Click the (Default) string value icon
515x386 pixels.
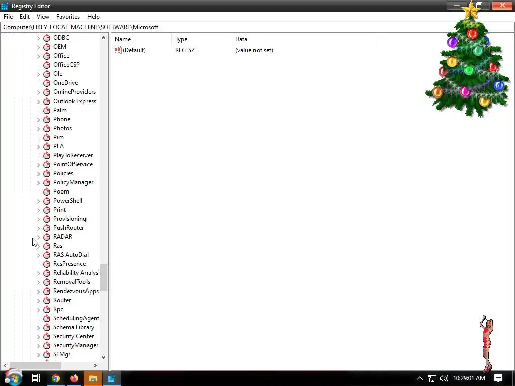click(x=118, y=50)
